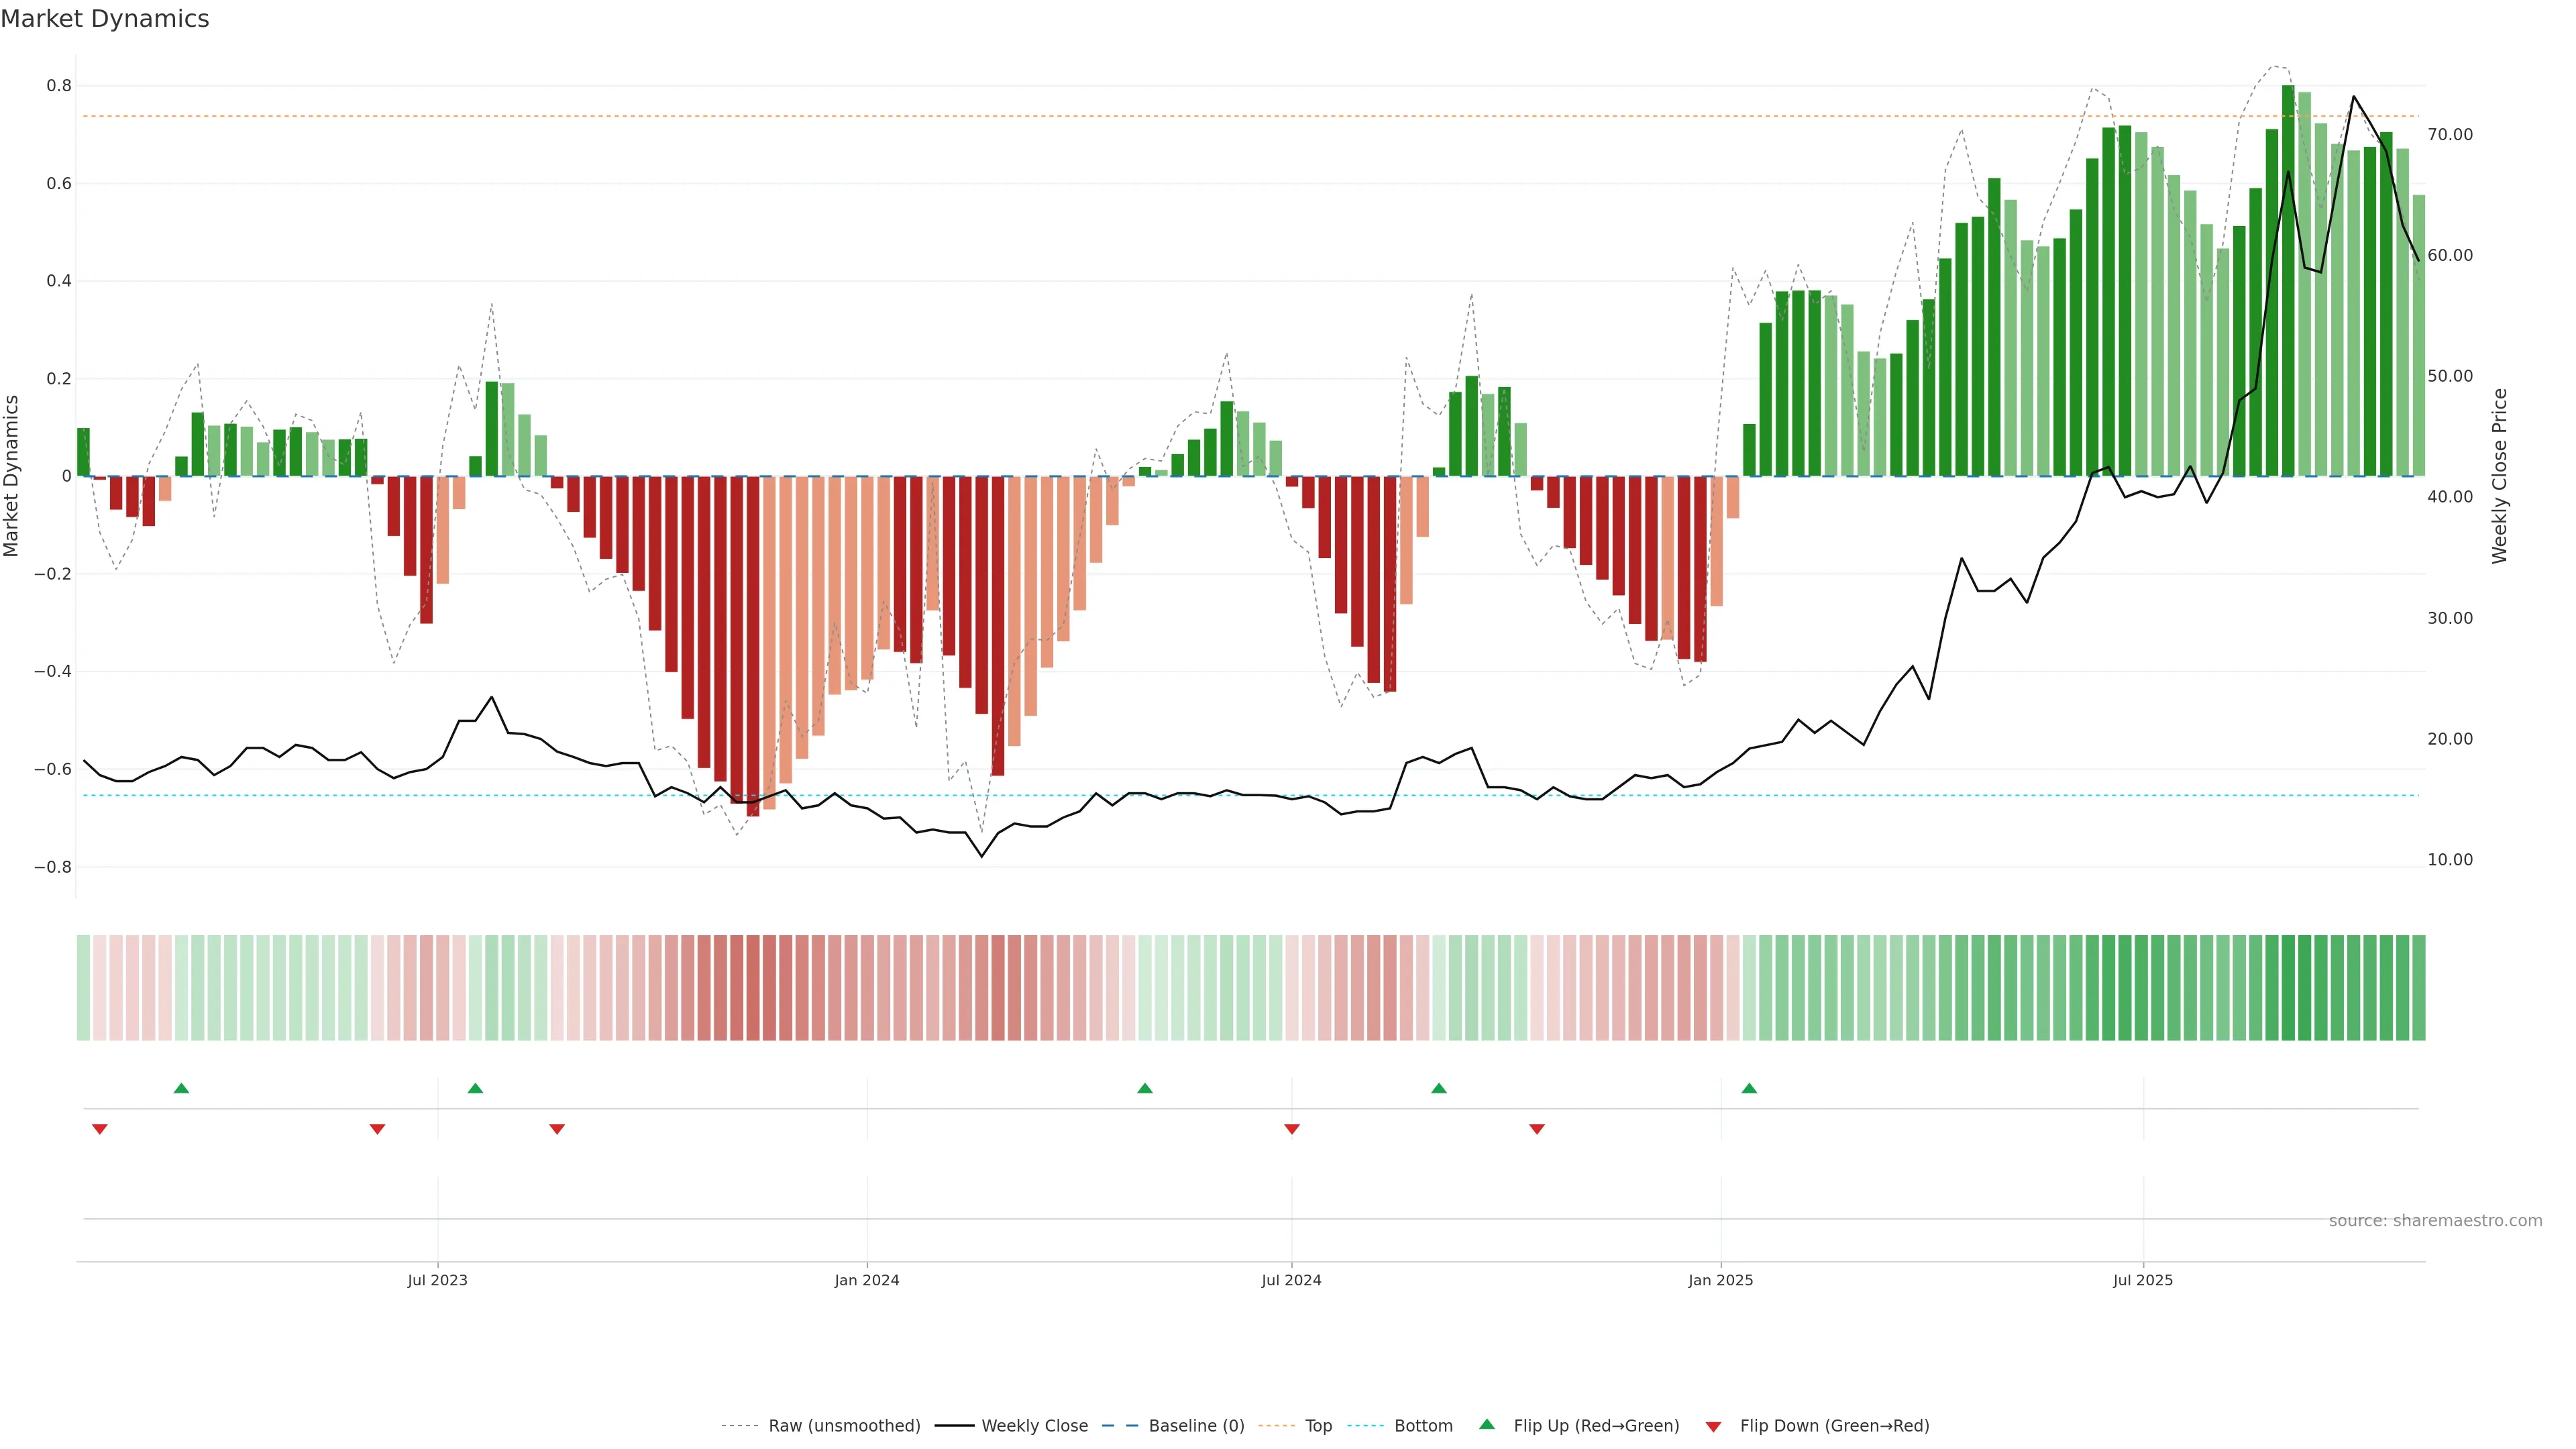Click the red flip-down marker at Jul 2024
Viewport: 2576px width, 1449px height.
pos(1291,1129)
